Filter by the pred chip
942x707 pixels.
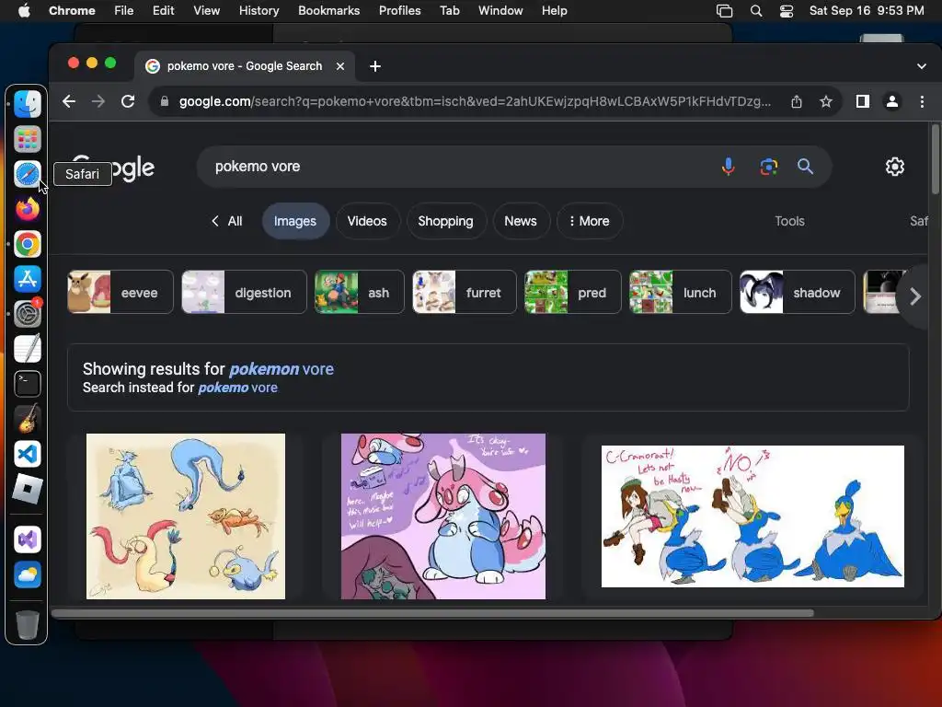click(x=572, y=292)
